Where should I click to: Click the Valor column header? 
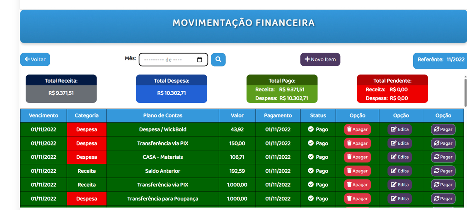coord(237,116)
